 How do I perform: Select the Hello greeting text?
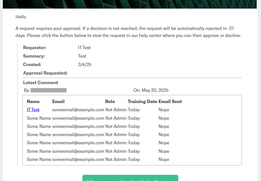(21, 17)
